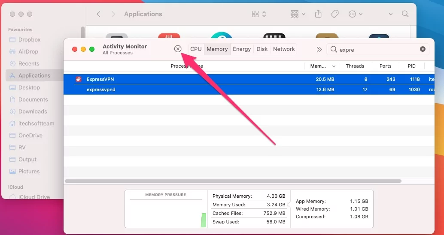Click the search field containing expre
Screen dimensions: 444x235
[x=378, y=49]
